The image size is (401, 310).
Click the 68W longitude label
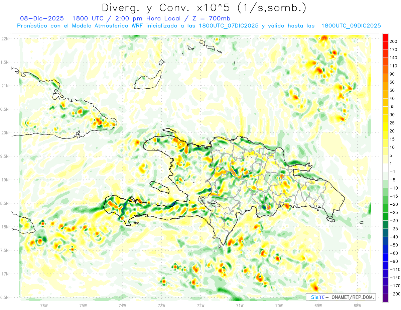point(357,305)
